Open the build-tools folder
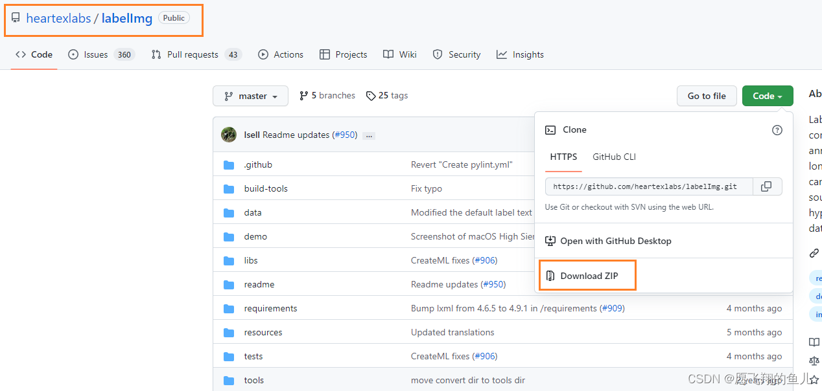This screenshot has width=822, height=391. point(266,188)
